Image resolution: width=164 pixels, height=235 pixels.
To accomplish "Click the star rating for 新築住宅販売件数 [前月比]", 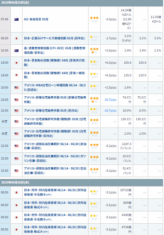I will [94, 111].
